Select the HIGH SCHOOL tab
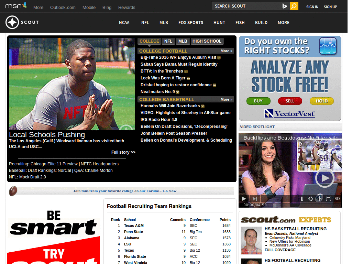 pyautogui.click(x=207, y=41)
